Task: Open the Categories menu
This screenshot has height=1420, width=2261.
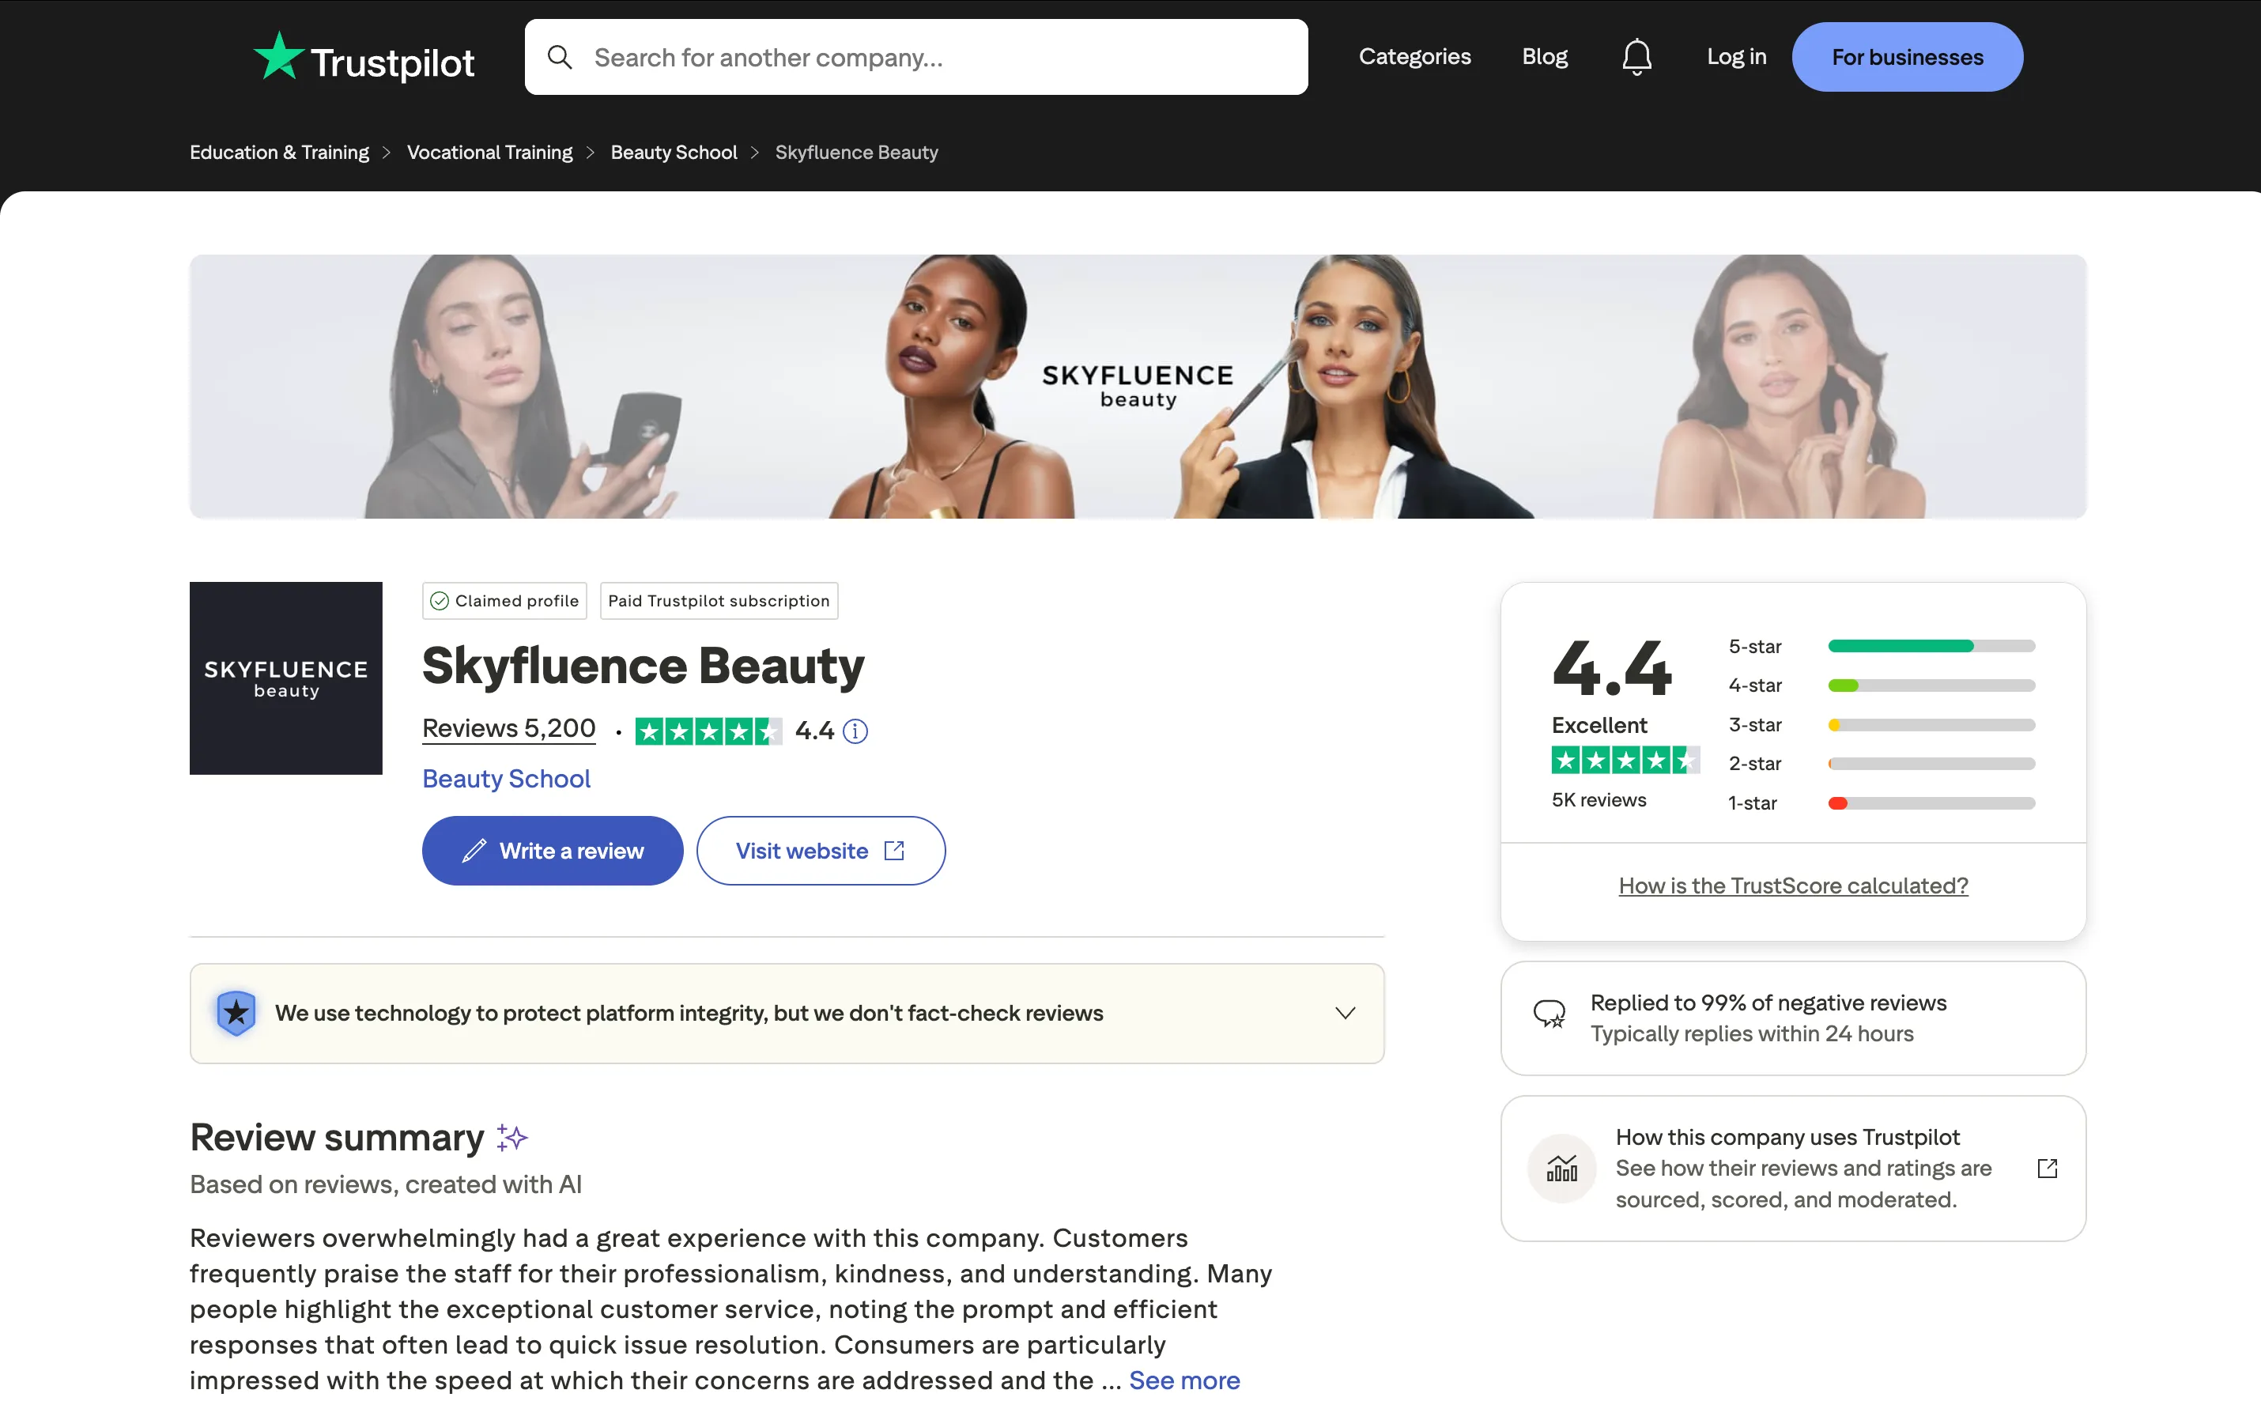Action: pos(1415,56)
